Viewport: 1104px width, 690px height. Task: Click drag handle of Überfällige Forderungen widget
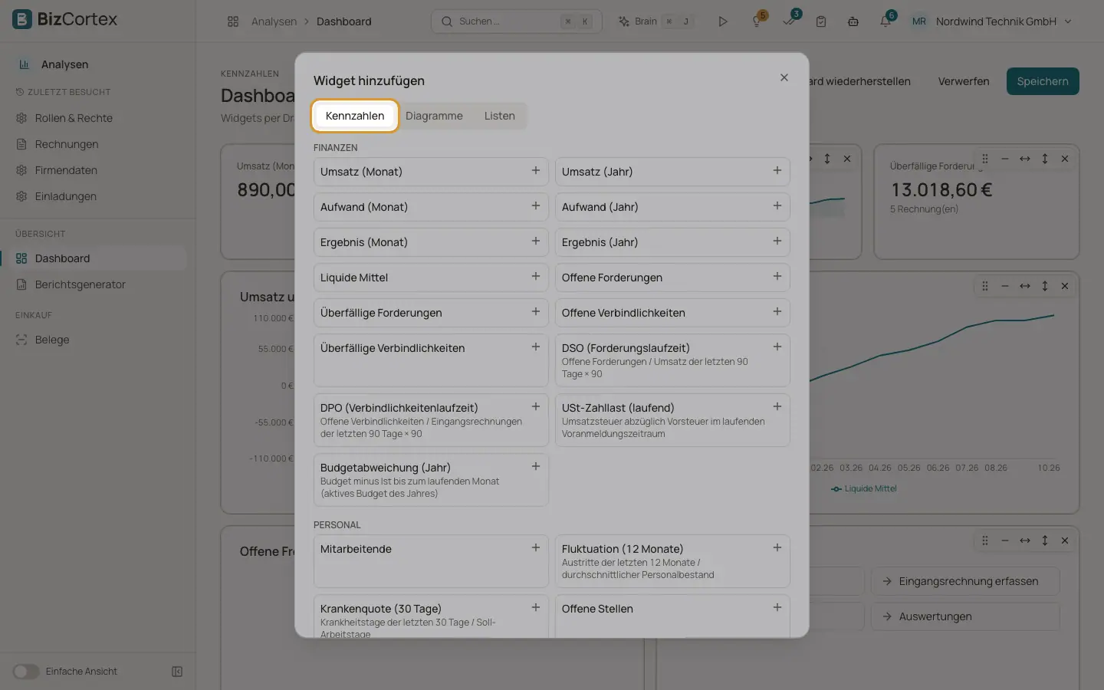coord(985,159)
